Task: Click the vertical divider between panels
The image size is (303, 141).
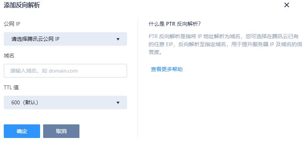Action: [138, 78]
